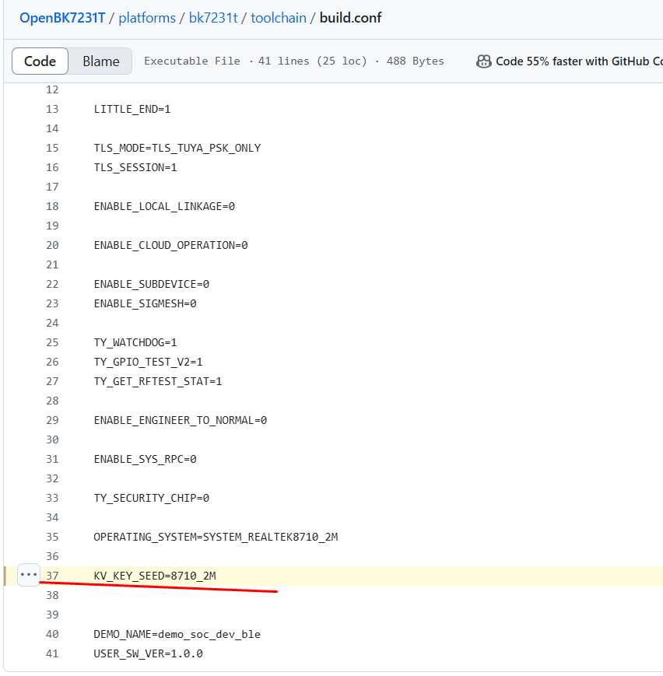Navigate to the toolchain folder breadcrumb
The height and width of the screenshot is (676, 663).
tap(279, 18)
